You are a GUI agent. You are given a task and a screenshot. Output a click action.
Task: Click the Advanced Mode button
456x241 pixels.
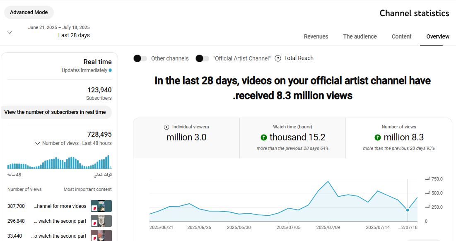click(x=29, y=12)
